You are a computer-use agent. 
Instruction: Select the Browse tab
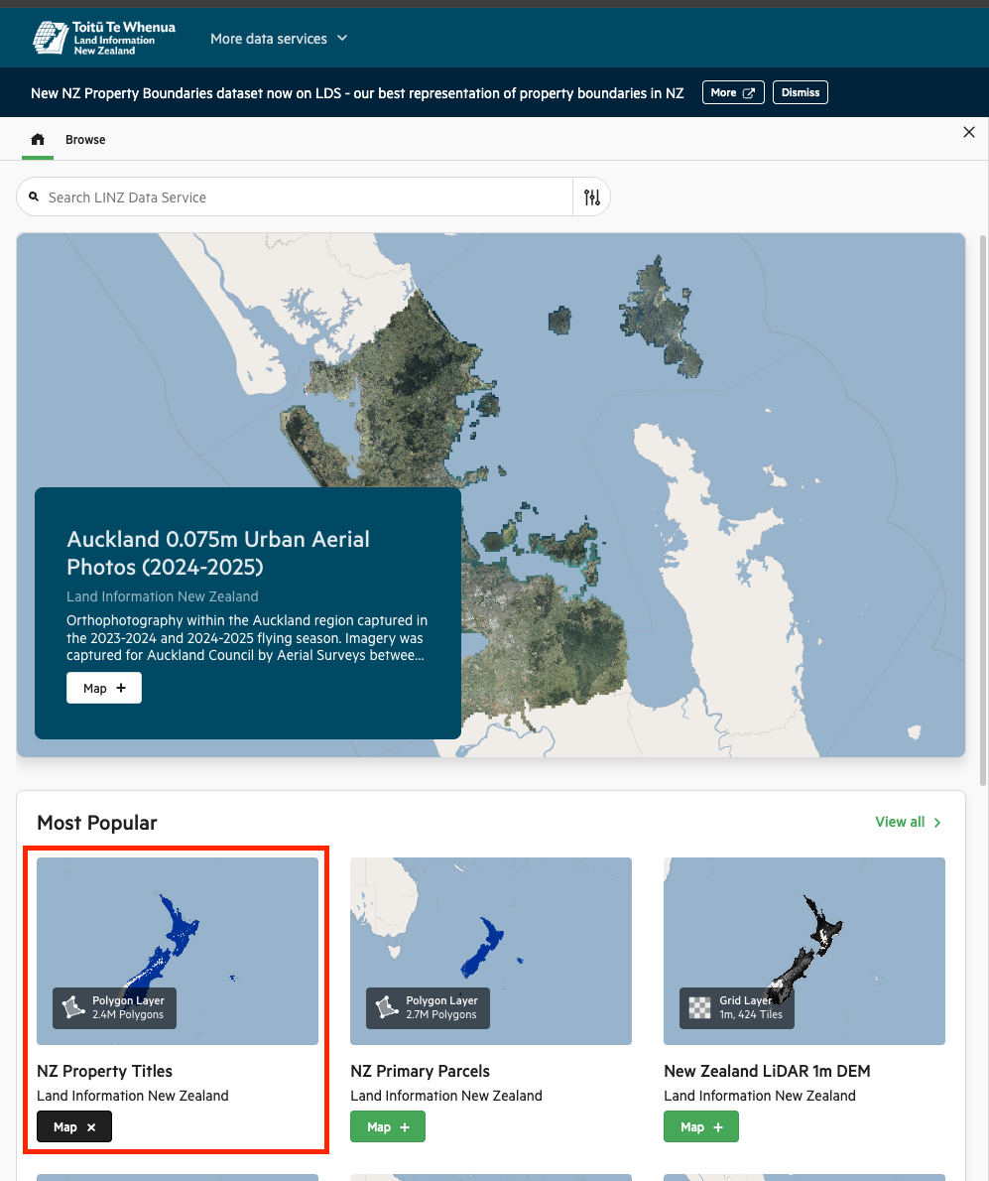[85, 139]
